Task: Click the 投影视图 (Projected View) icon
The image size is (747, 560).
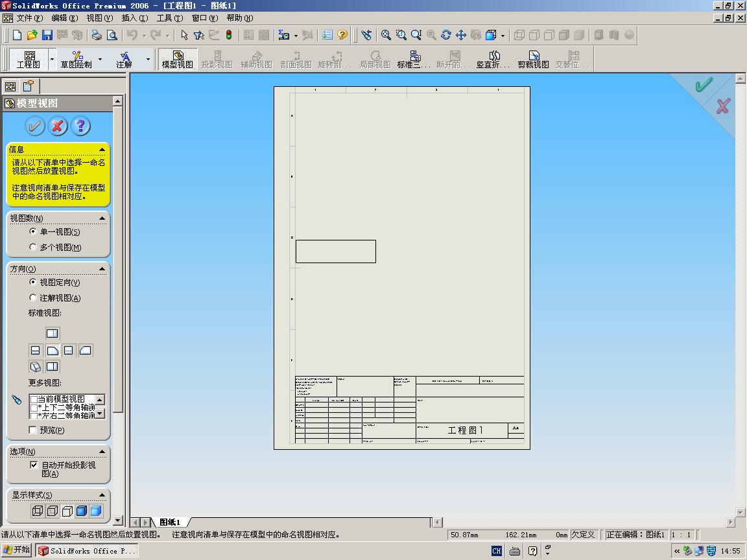Action: (217, 58)
